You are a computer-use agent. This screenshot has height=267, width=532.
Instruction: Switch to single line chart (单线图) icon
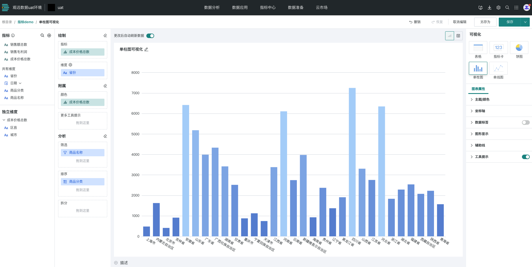pos(498,68)
